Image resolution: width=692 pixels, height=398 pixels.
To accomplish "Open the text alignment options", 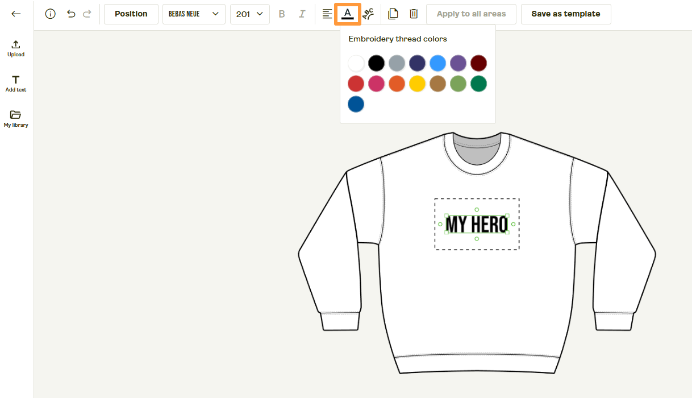I will pos(327,14).
